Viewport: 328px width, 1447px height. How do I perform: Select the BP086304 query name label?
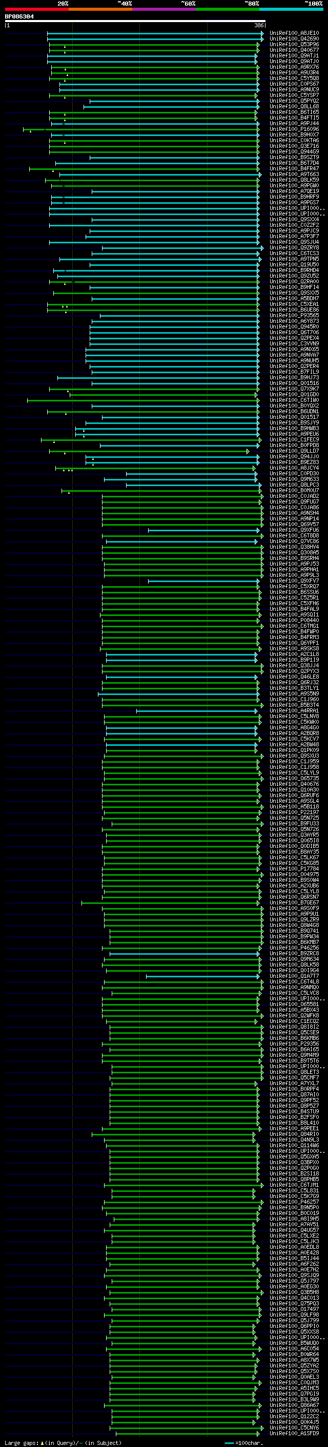tap(19, 17)
